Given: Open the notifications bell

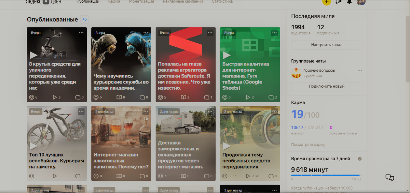Looking at the screenshot, I should point(349,2).
